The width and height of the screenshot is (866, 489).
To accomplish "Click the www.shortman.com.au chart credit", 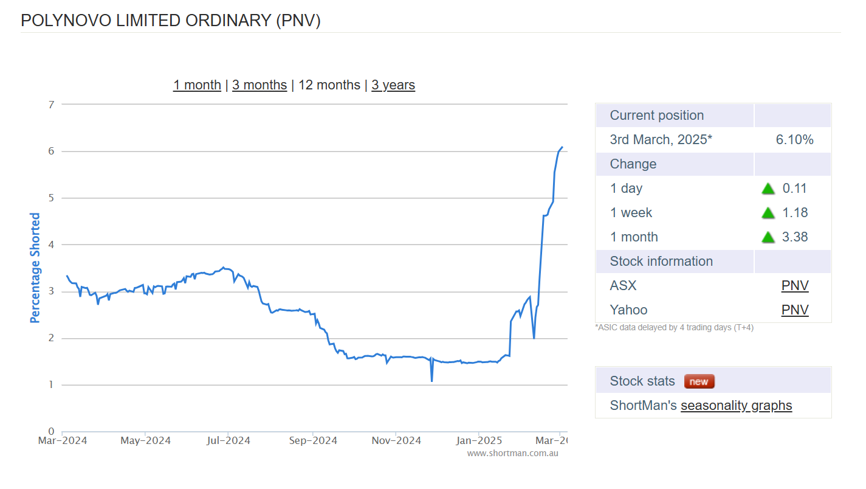I will [512, 453].
